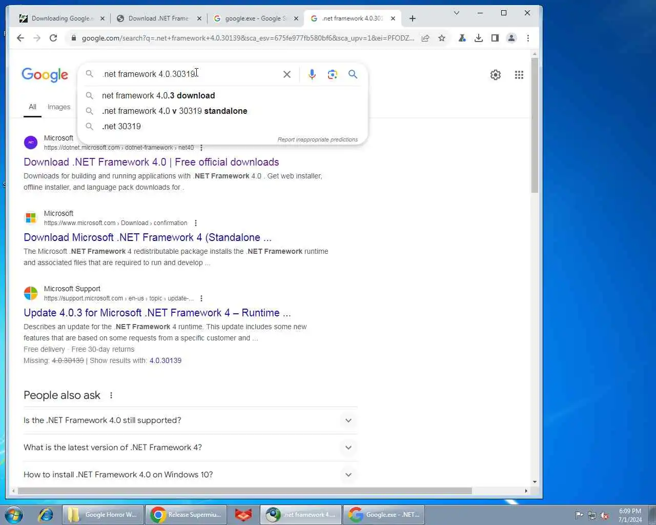The width and height of the screenshot is (656, 525).
Task: Open a new browser tab
Action: coord(413,18)
